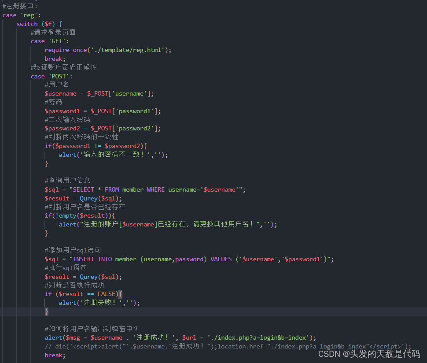Click the $username = $_POST['username'] line
The image size is (427, 363).
99,94
